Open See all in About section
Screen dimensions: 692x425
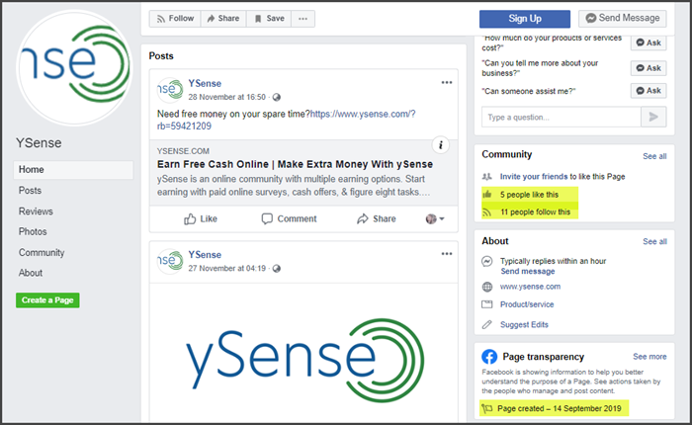pos(654,241)
